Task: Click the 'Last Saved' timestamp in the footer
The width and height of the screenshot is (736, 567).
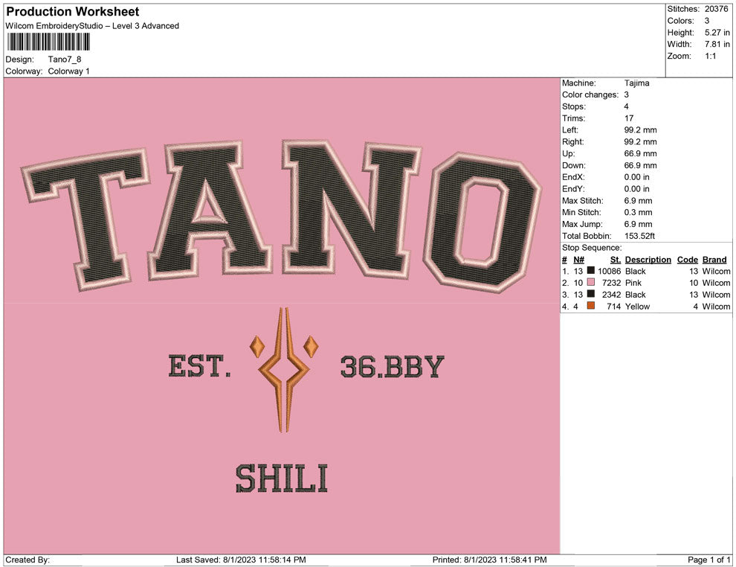Action: pyautogui.click(x=242, y=560)
